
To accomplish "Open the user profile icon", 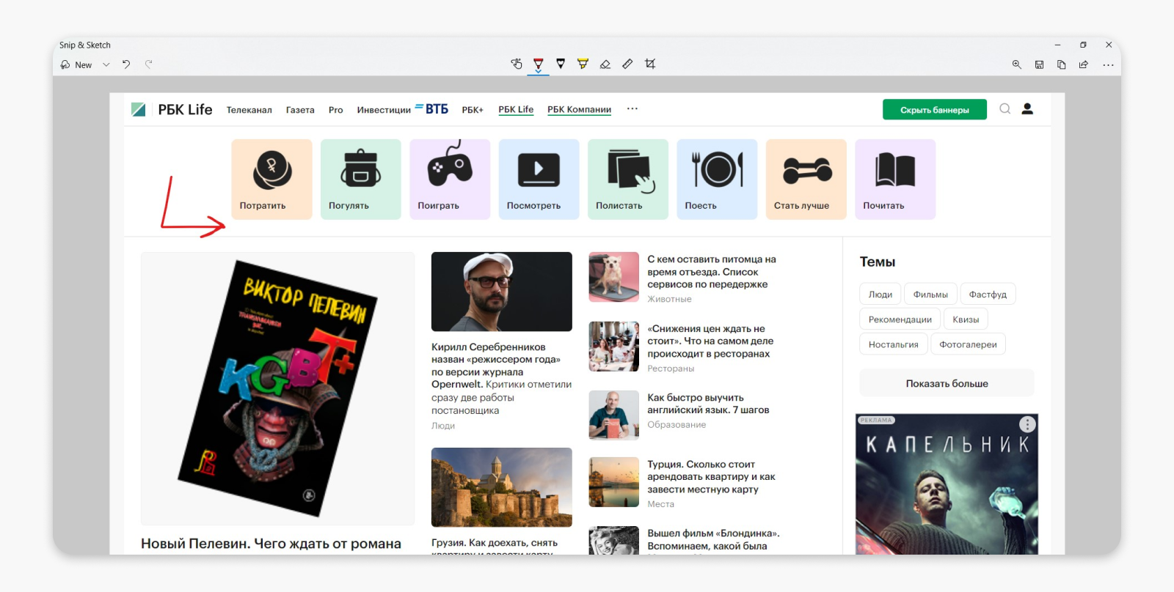I will (1027, 109).
